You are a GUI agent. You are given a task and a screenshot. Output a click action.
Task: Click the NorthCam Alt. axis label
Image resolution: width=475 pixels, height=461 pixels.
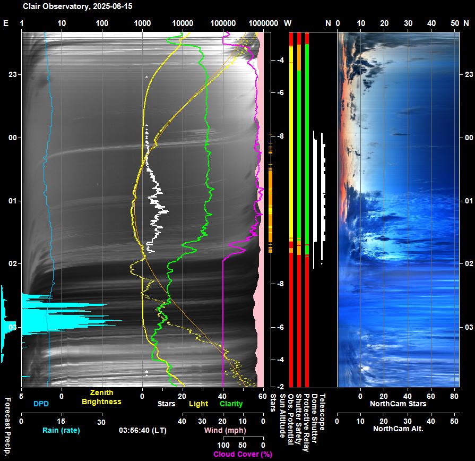[x=398, y=428]
